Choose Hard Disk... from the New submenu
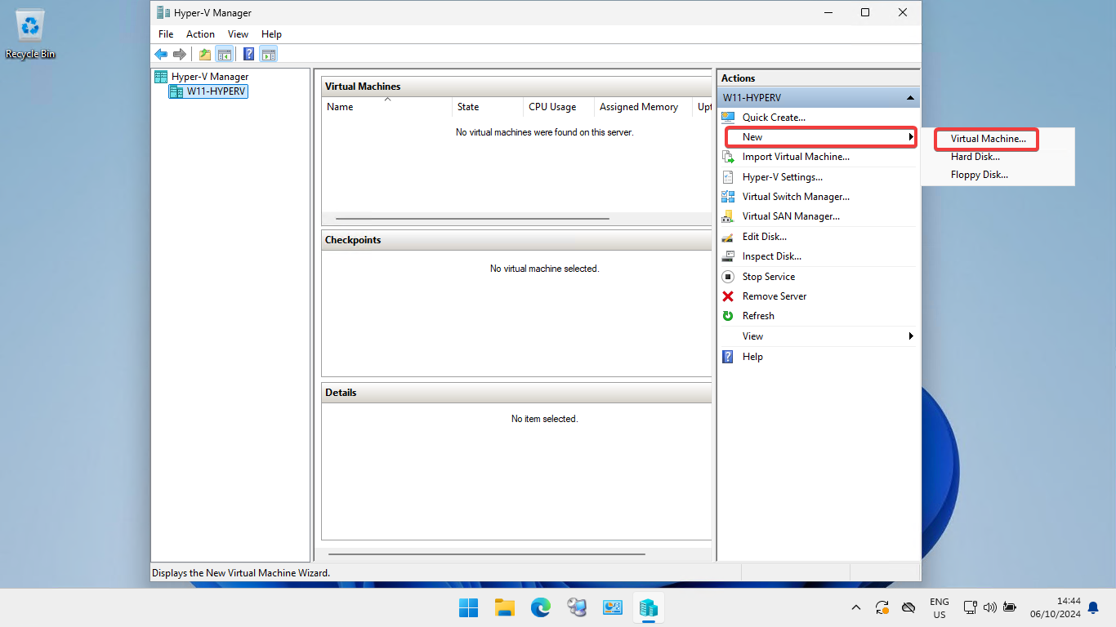Image resolution: width=1116 pixels, height=627 pixels. [975, 157]
